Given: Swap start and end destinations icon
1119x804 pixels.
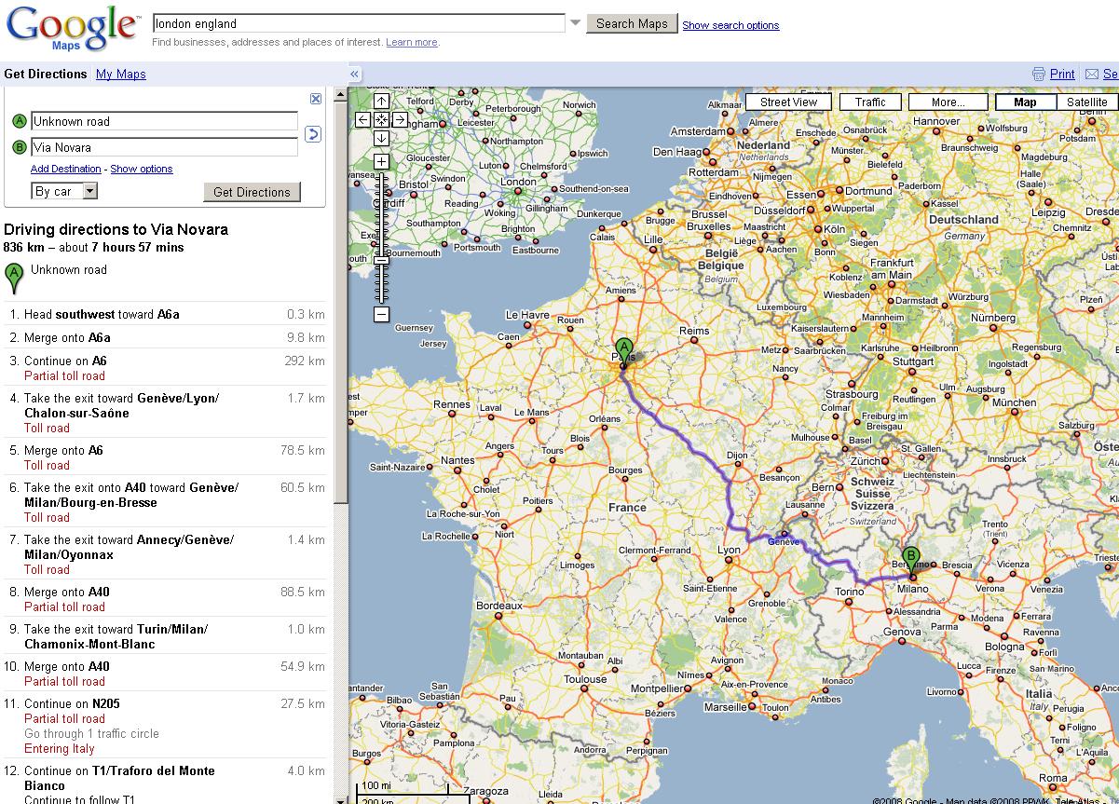Looking at the screenshot, I should [313, 134].
